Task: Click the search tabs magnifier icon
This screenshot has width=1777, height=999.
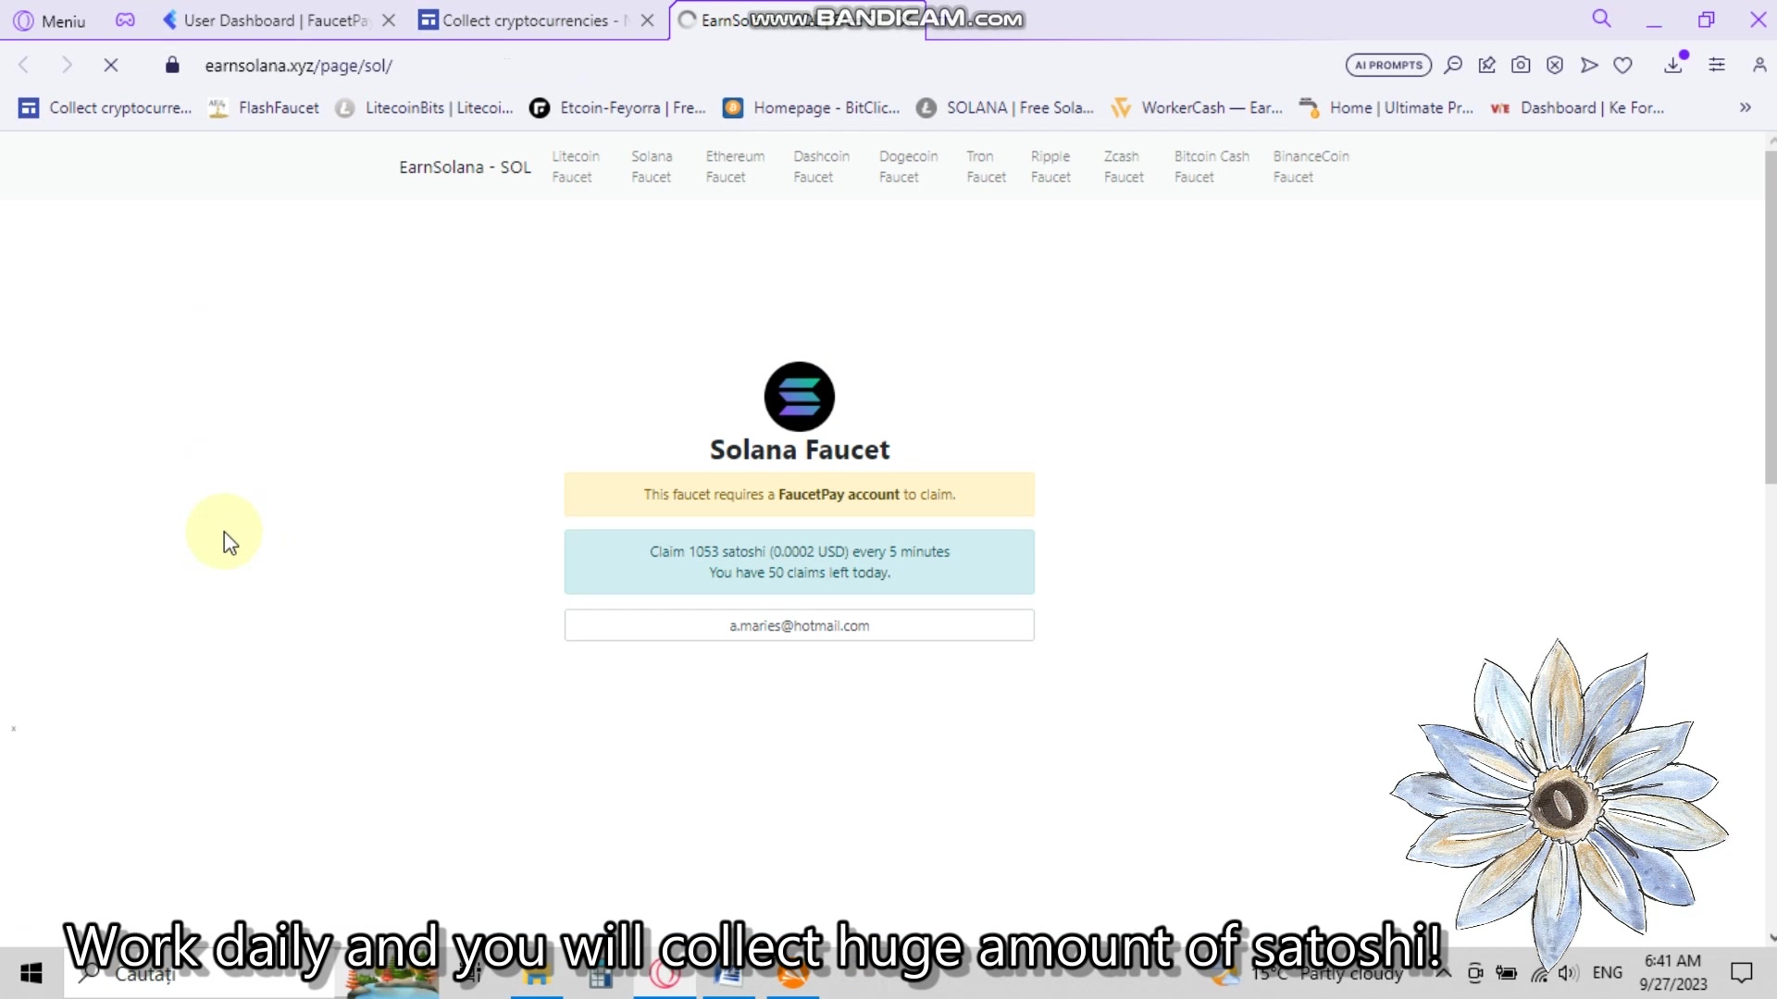Action: 1602,18
